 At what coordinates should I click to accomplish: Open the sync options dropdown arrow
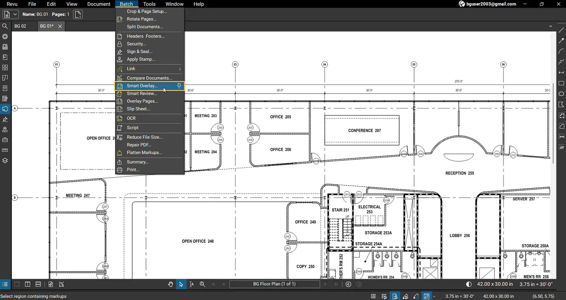click(x=434, y=296)
